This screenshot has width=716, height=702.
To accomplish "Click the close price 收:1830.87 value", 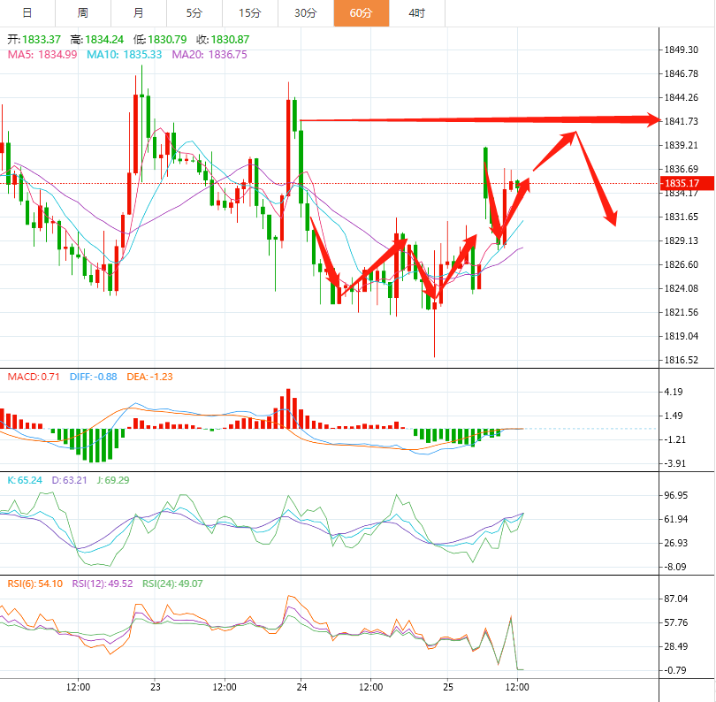I will [223, 40].
